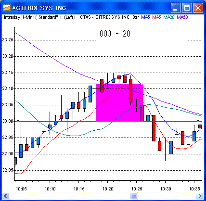
Task: Click the right scroll arrow of horizontal scrollbar
Action: 200,196
